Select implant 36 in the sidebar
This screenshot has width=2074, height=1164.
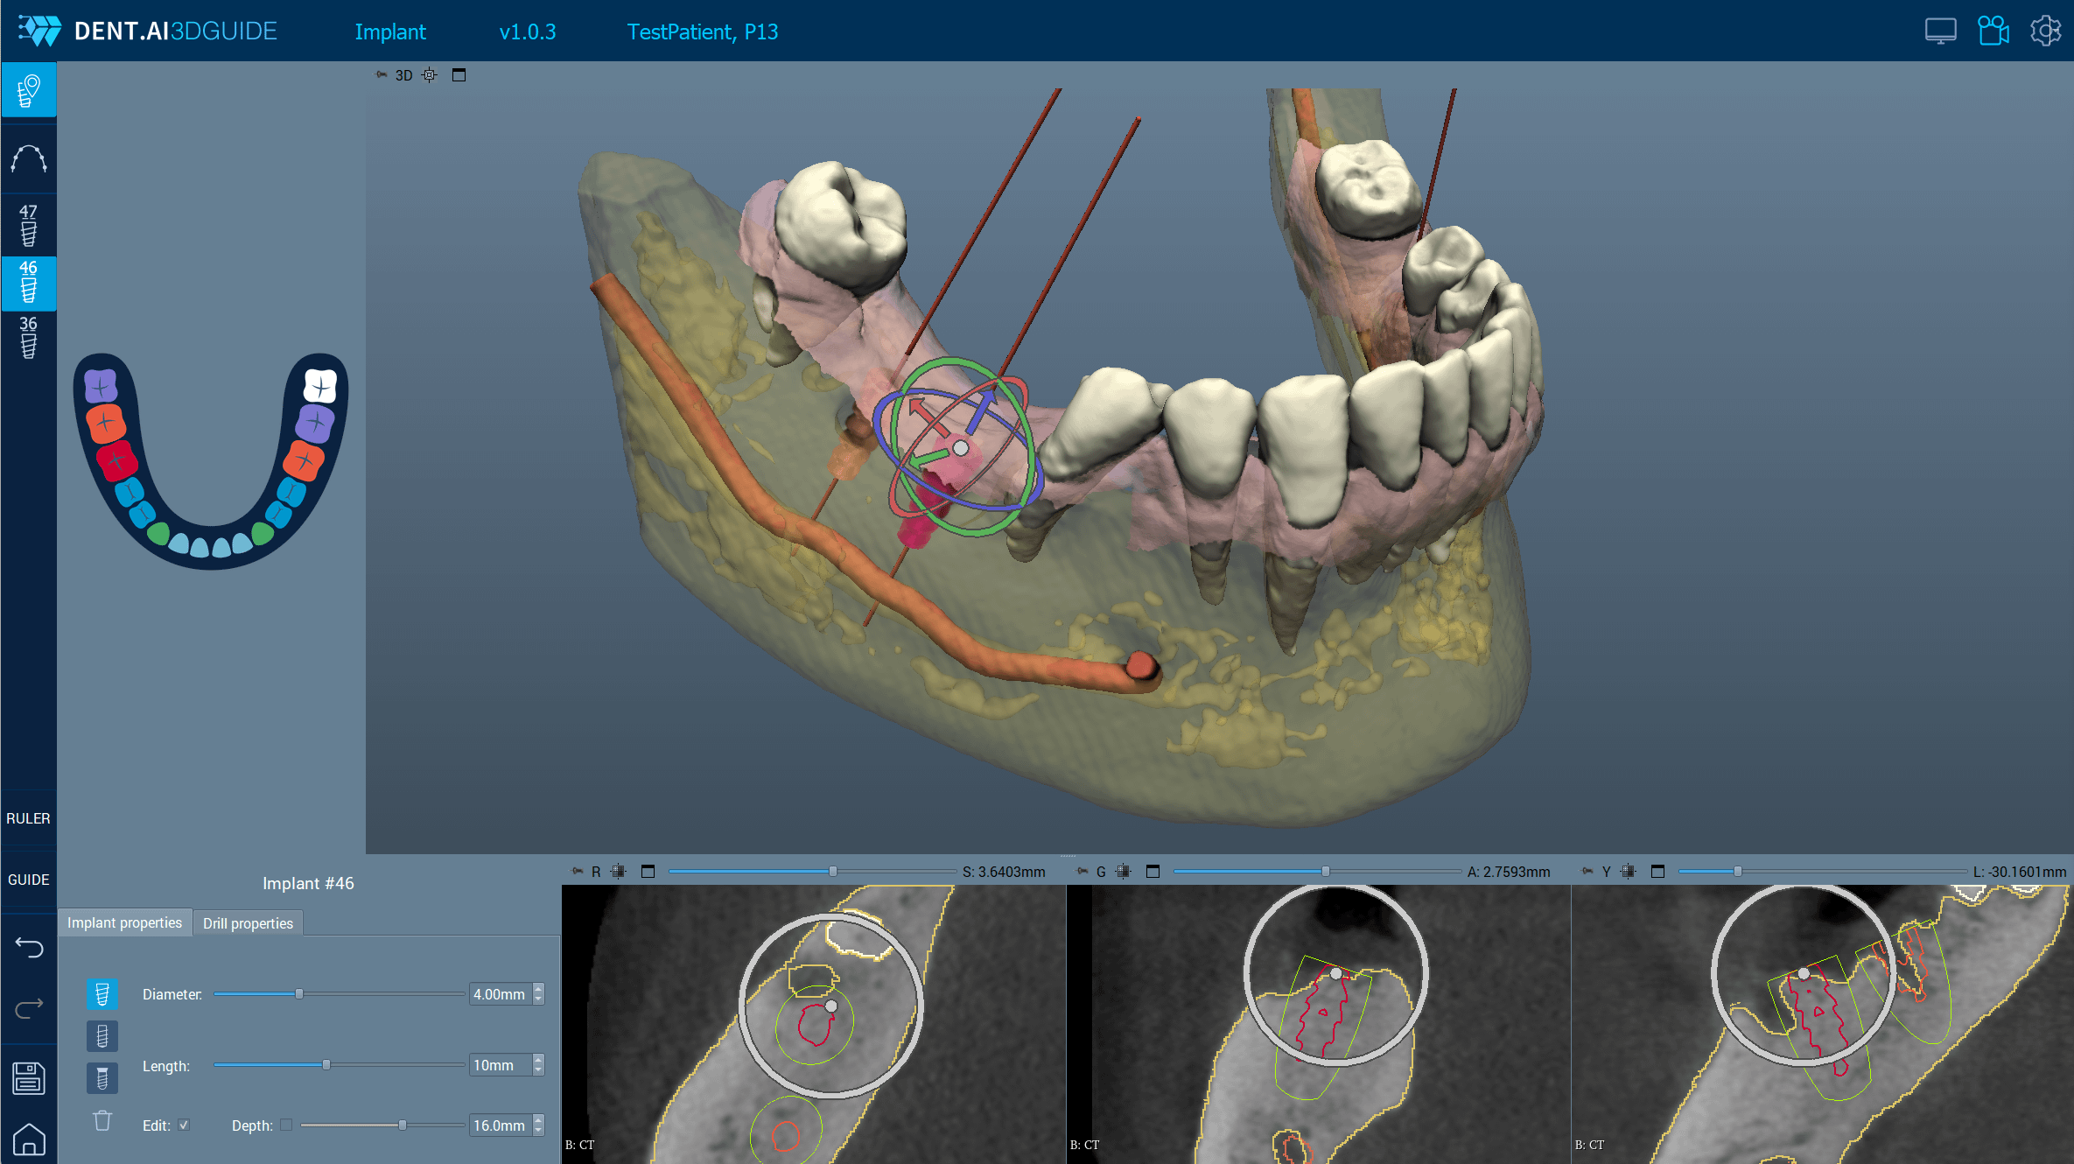click(28, 337)
